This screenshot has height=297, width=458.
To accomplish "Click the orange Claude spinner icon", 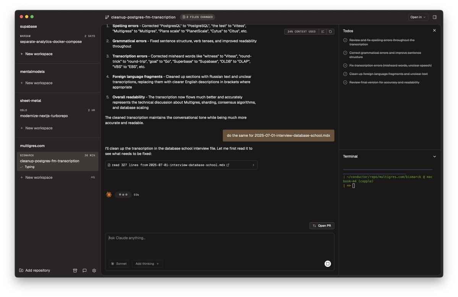I will tap(108, 195).
